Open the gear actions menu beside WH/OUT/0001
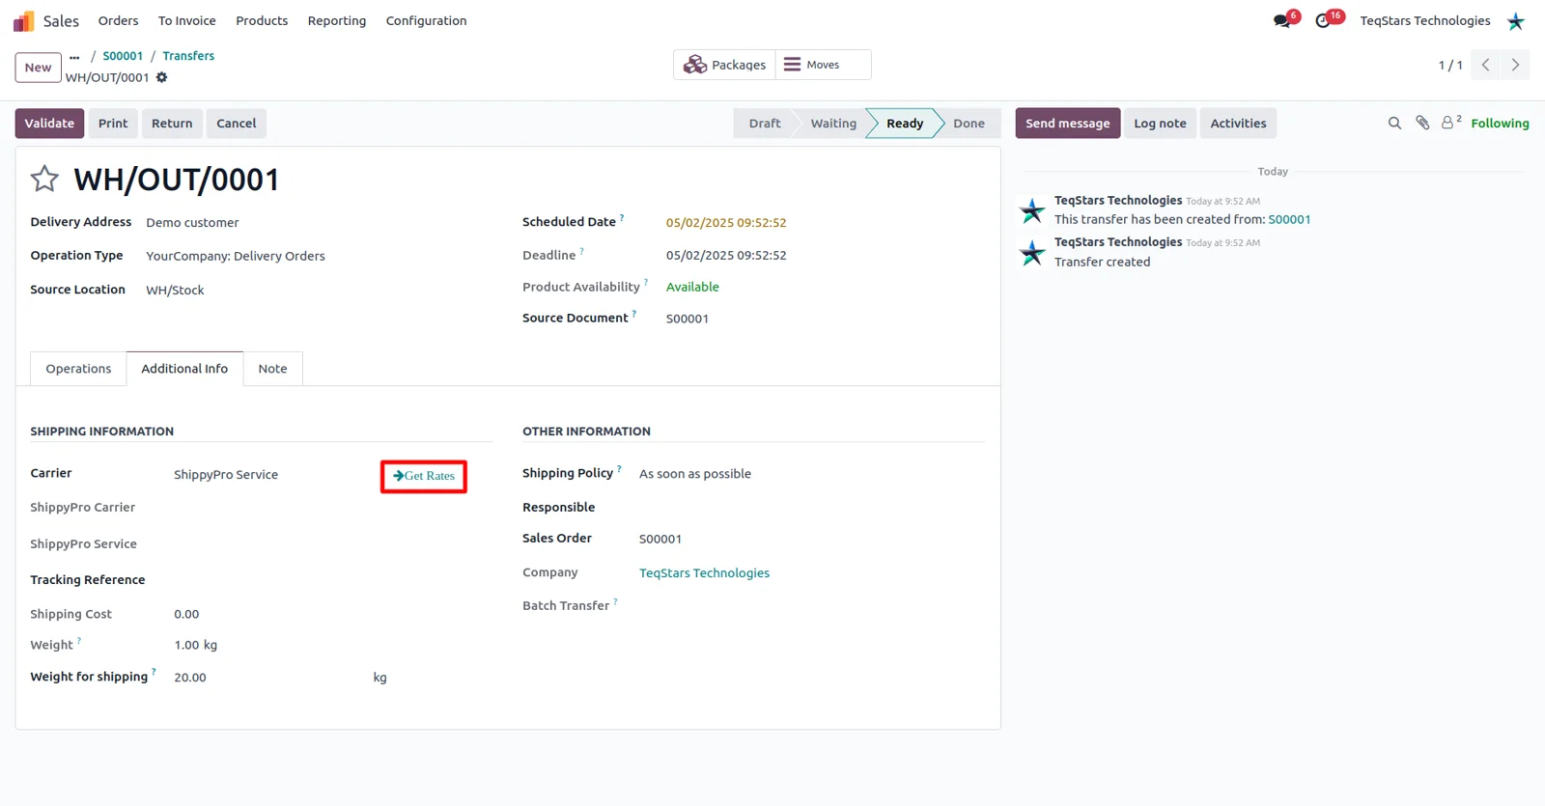1545x806 pixels. click(162, 77)
